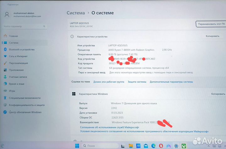The image size is (226, 149).
Task: Click the magnifier icon in the settings search
Action: [x=44, y=26]
